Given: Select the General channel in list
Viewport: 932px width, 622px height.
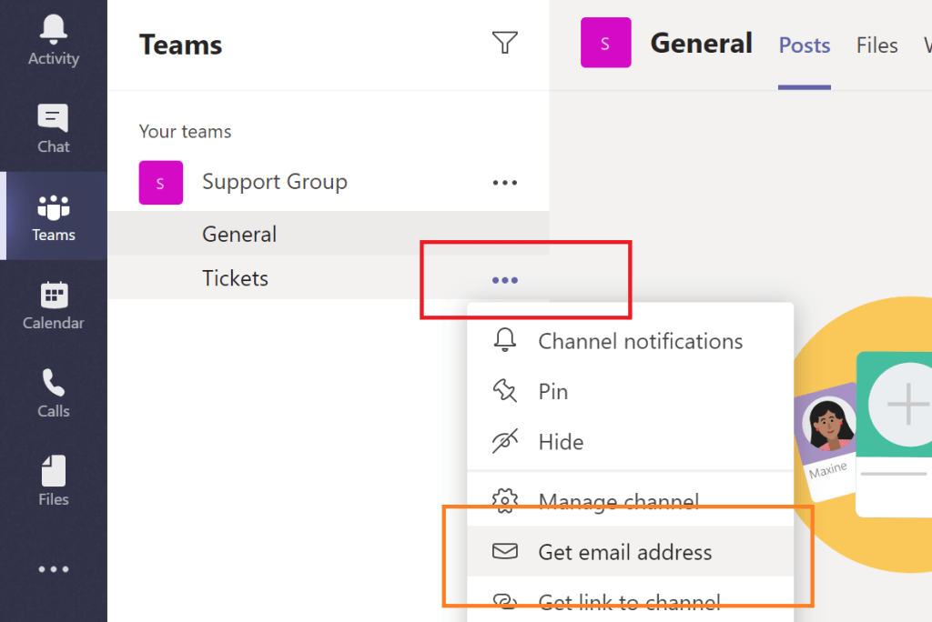Looking at the screenshot, I should pos(239,234).
